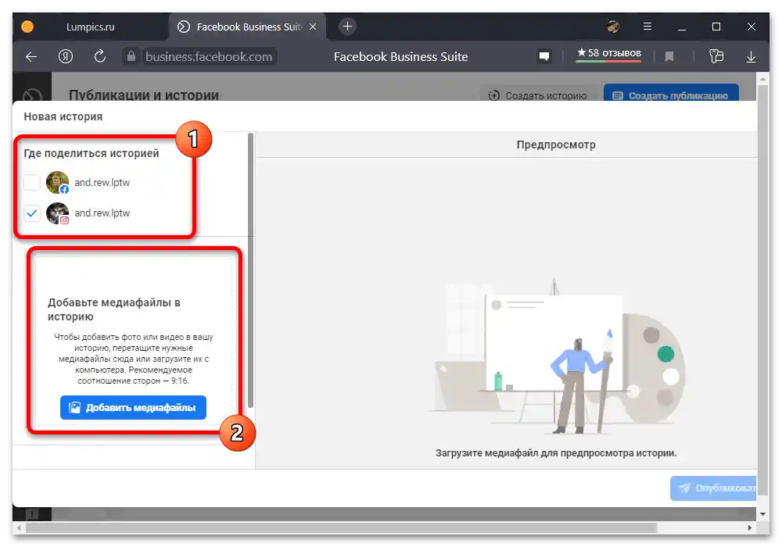Click the padlock site security icon
The width and height of the screenshot is (782, 547).
click(x=131, y=56)
